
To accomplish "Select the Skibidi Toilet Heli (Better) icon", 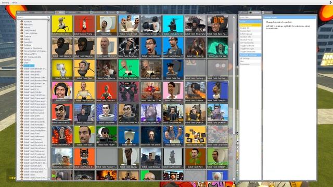I will click(x=151, y=136).
